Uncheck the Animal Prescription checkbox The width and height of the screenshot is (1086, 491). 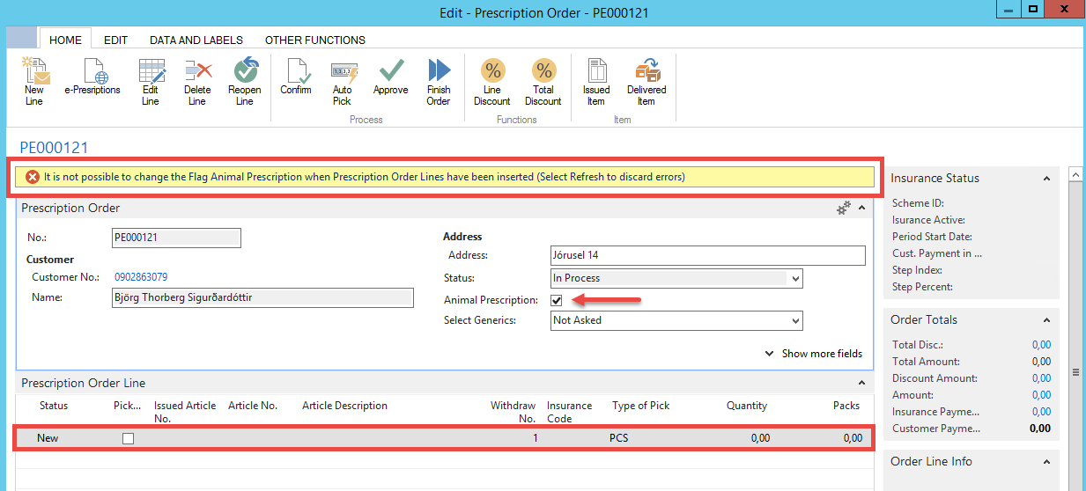click(557, 301)
